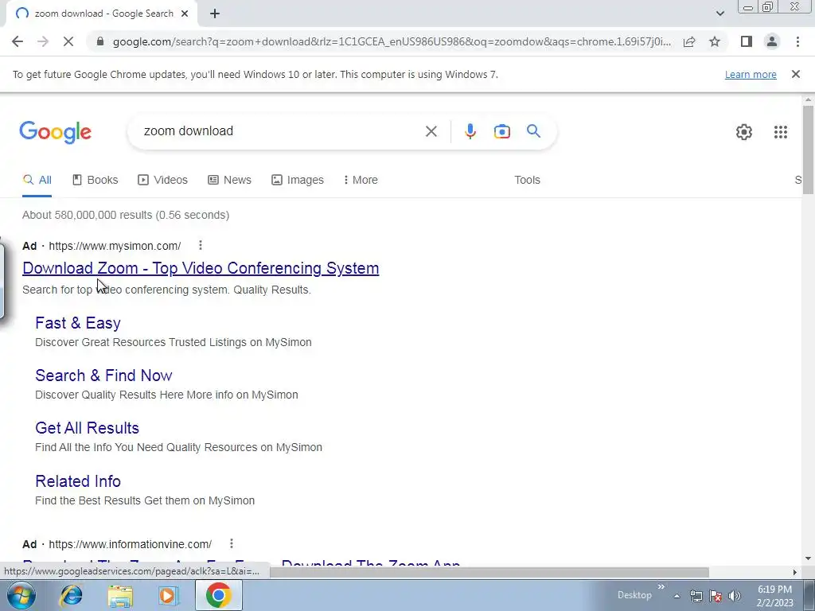Open the Fast & Easy sitelink
Screen dimensions: 815x611
pos(78,323)
